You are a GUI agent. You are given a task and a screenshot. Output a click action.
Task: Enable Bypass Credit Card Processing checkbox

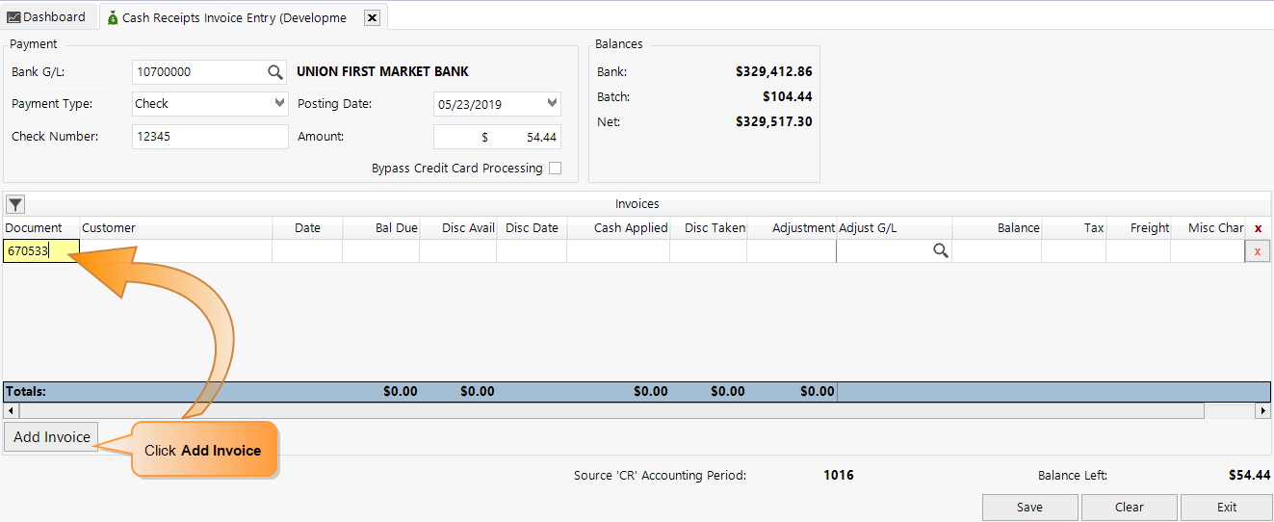(x=555, y=169)
